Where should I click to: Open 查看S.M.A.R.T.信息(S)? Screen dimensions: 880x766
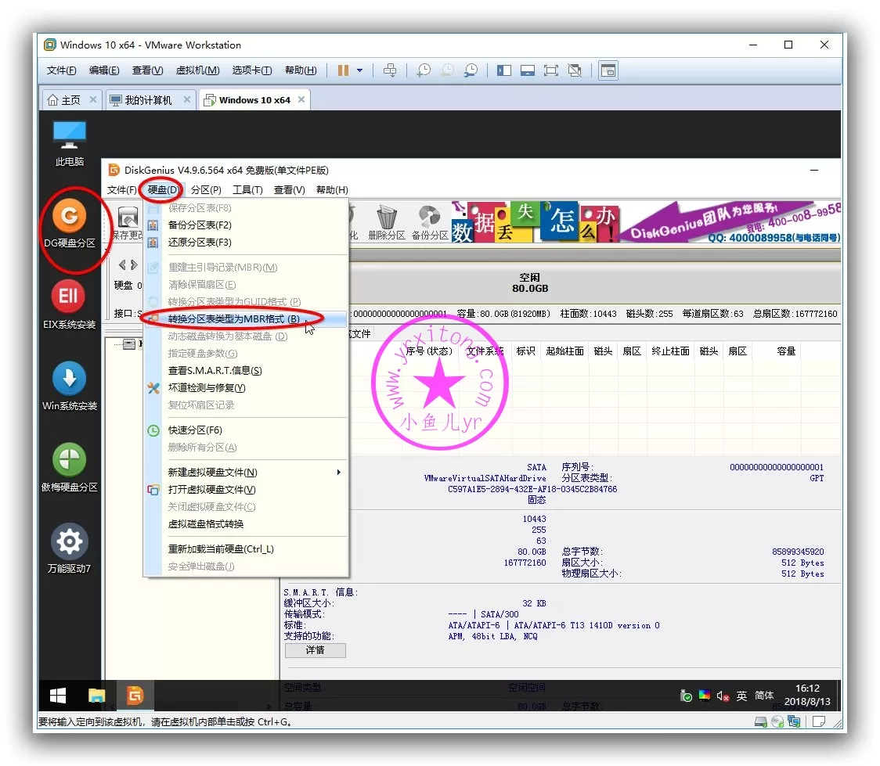tap(247, 371)
